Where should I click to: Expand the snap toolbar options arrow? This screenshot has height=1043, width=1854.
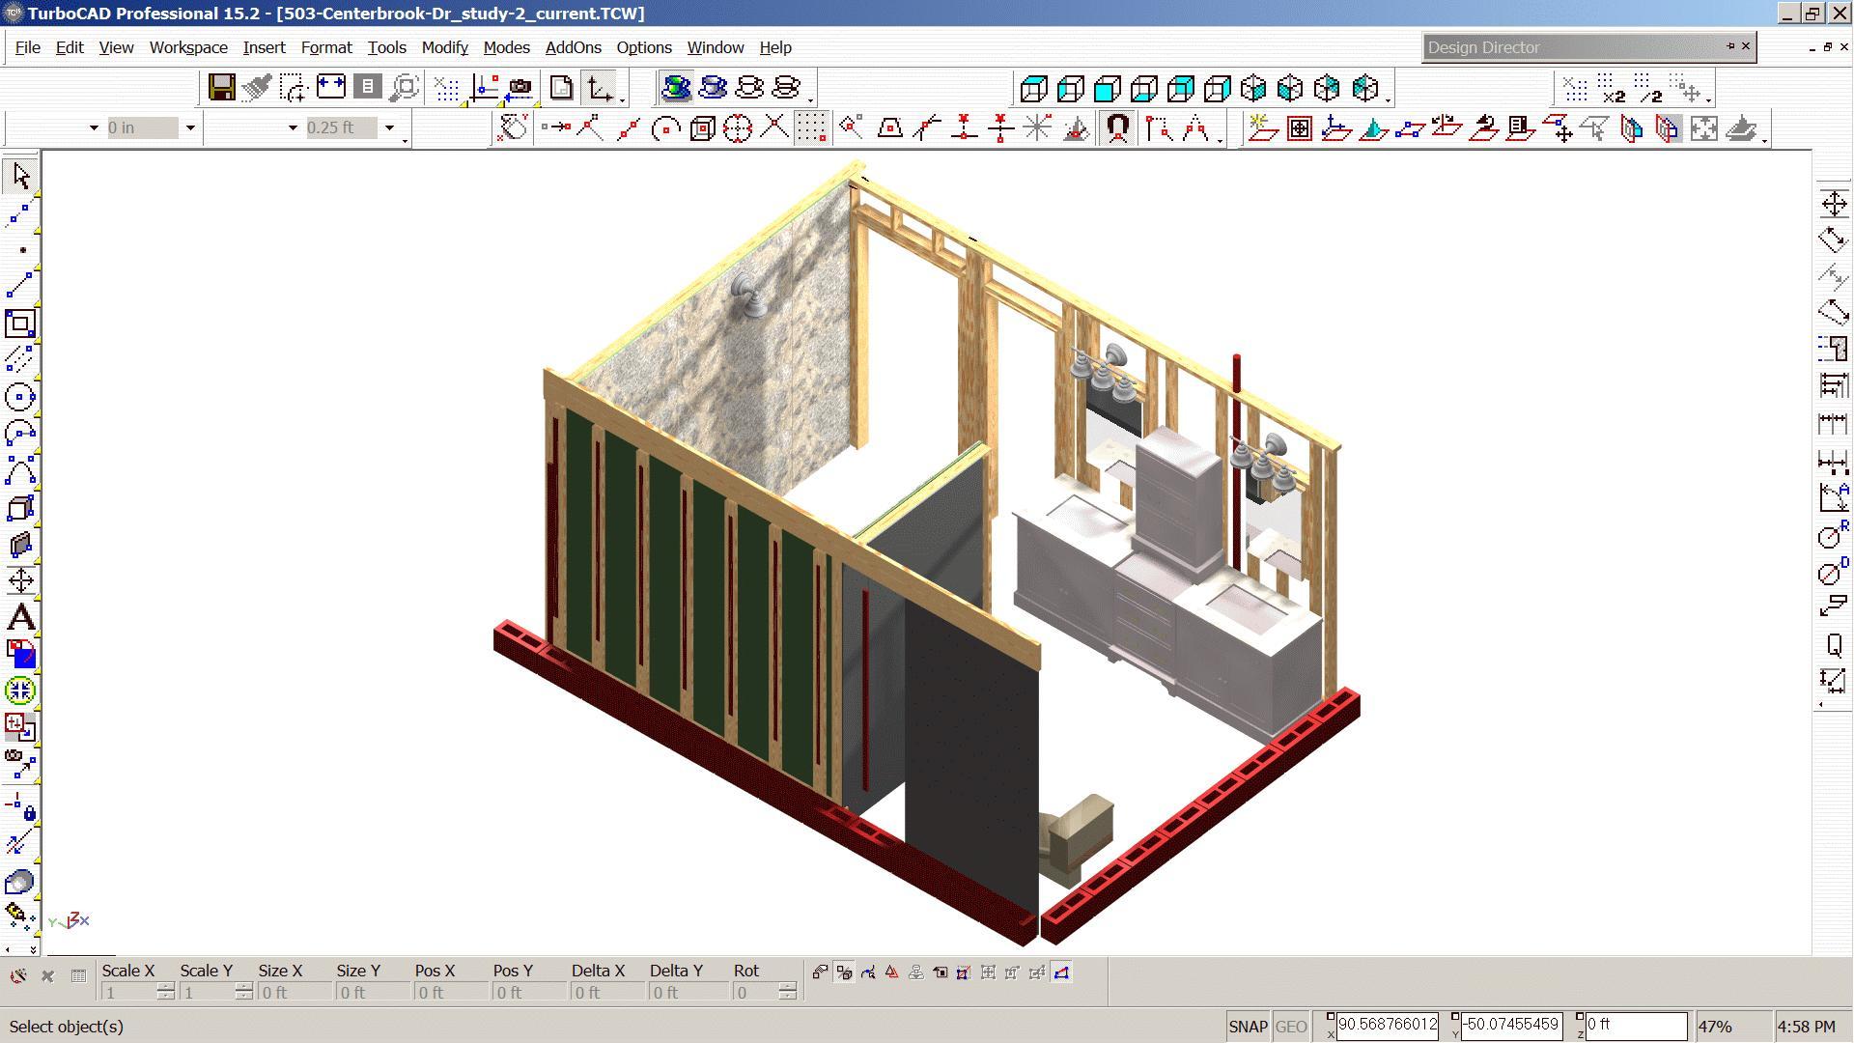[x=1221, y=140]
